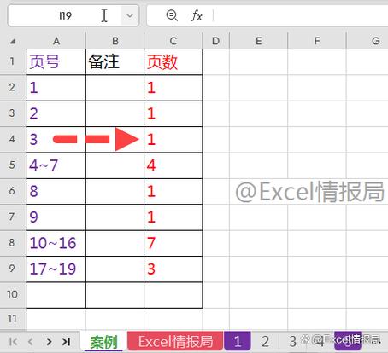Switch to sheet tab 2
The width and height of the screenshot is (388, 353).
[x=265, y=342]
